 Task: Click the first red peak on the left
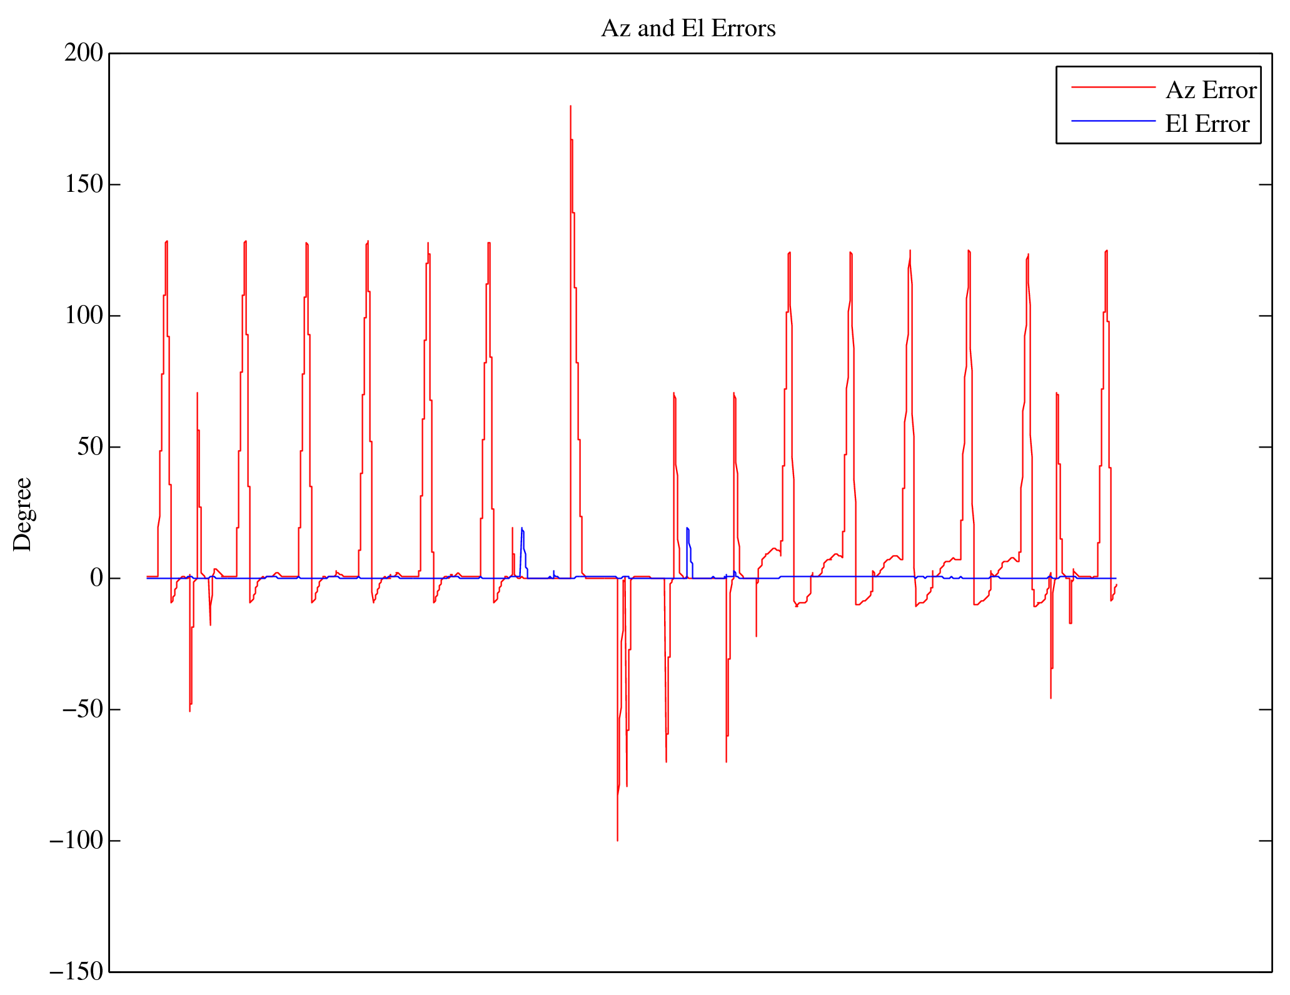coord(166,242)
